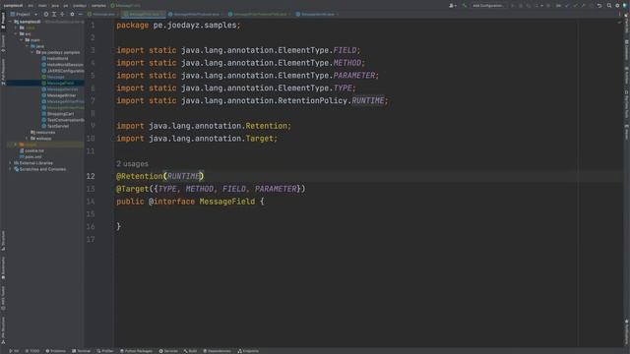
Task: Expand the target folder arrow
Action: pyautogui.click(x=16, y=145)
